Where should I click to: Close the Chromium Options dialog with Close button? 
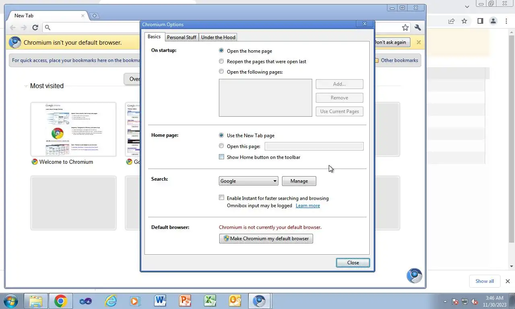coord(353,263)
